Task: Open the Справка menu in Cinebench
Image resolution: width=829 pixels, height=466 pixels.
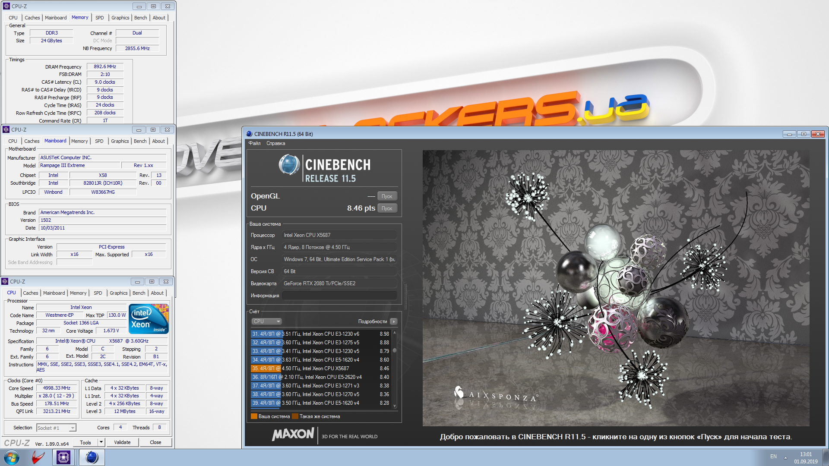Action: 275,143
